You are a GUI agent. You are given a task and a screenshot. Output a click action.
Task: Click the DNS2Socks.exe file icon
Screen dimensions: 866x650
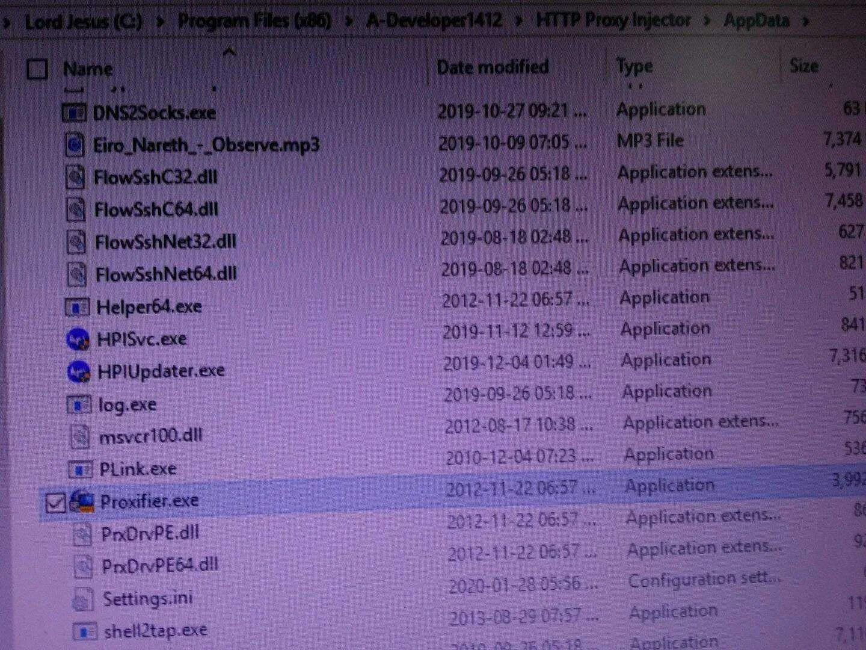pos(74,113)
